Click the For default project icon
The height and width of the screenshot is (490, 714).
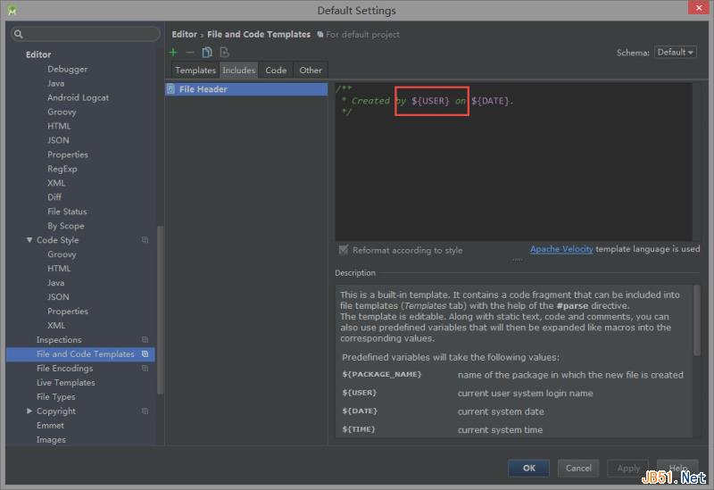320,34
